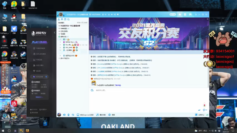Click chat area vertical scrollbar

(x=208, y=71)
